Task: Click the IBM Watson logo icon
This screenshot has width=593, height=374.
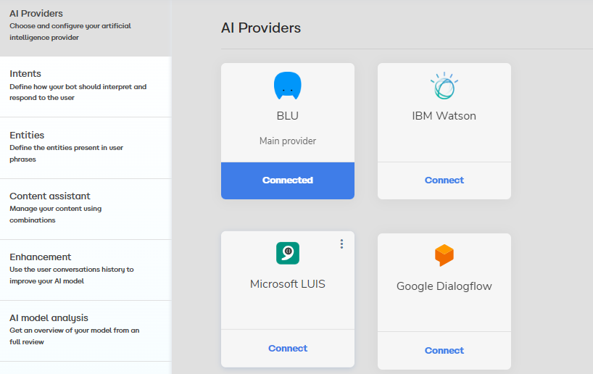Action: pyautogui.click(x=444, y=86)
